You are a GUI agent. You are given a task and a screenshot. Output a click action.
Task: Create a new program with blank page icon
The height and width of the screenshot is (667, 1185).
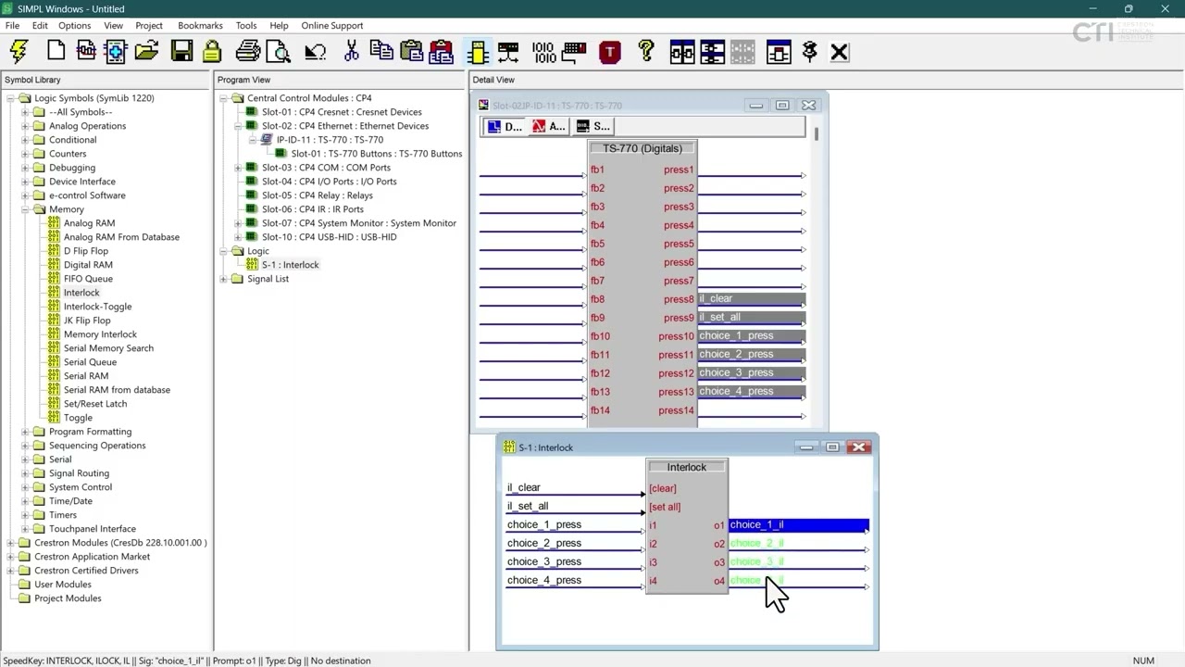coord(56,52)
